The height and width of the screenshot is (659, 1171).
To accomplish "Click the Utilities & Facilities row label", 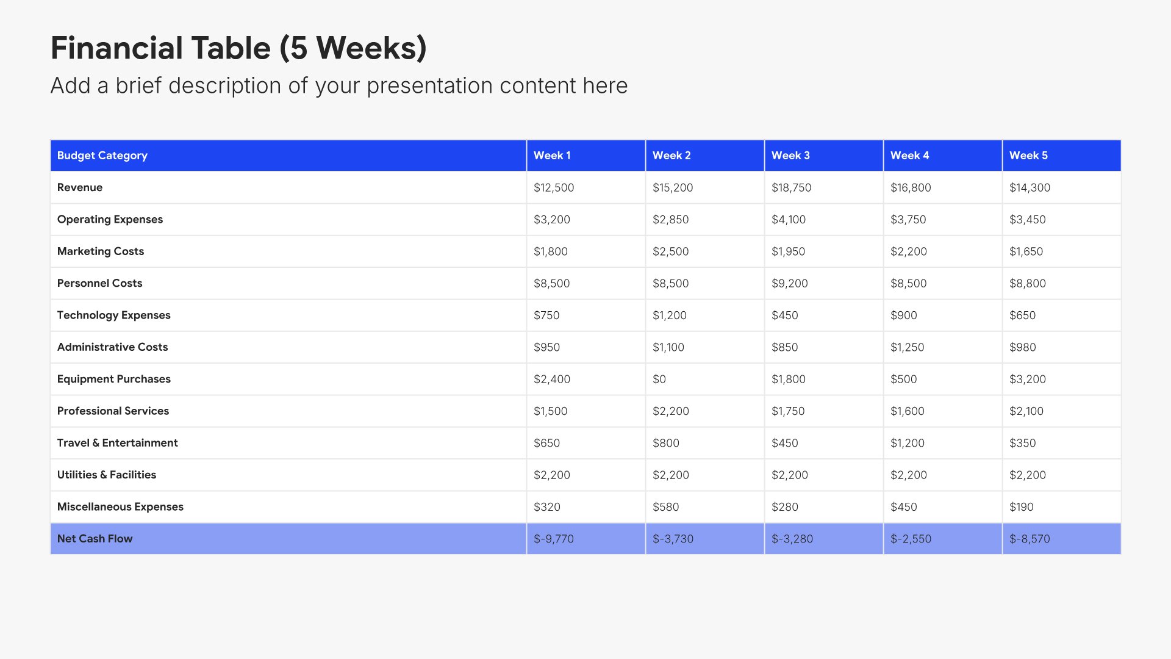I will pos(107,475).
